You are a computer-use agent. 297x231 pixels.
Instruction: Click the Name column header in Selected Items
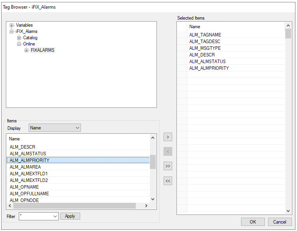[236, 27]
